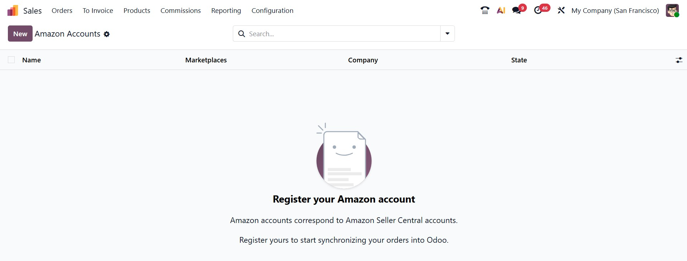This screenshot has height=261, width=687.
Task: Click the search magnifier icon
Action: coord(242,33)
